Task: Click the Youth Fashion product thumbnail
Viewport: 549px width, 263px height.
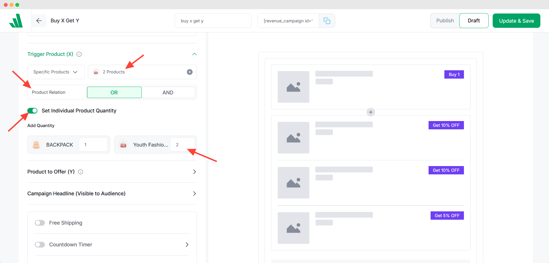Action: tap(123, 145)
